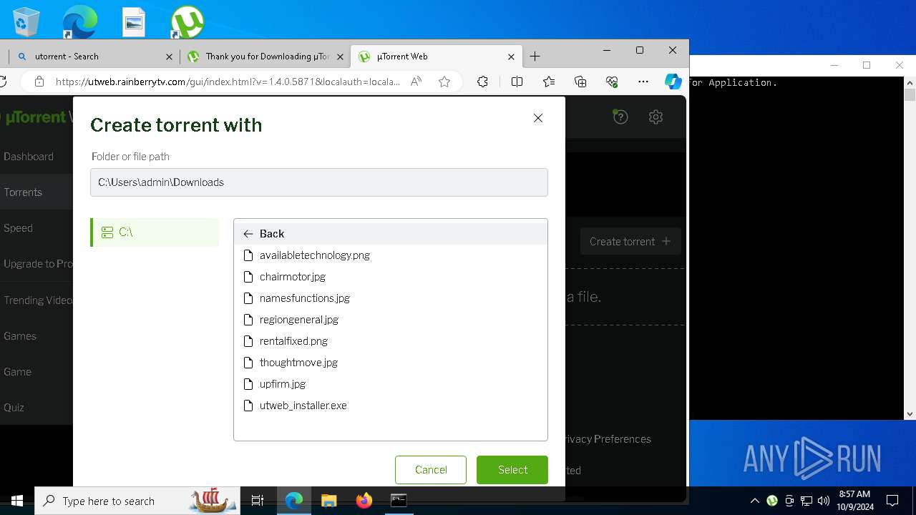
Task: Open Edge Collections icon
Action: pyautogui.click(x=580, y=82)
